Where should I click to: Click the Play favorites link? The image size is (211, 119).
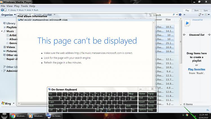(197, 69)
